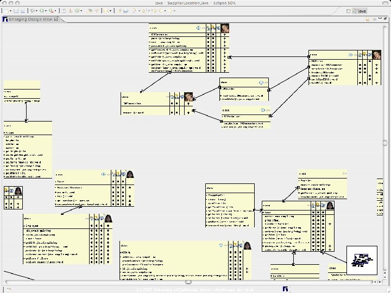Close the Emerging Design View tab
391x293 pixels.
point(56,19)
